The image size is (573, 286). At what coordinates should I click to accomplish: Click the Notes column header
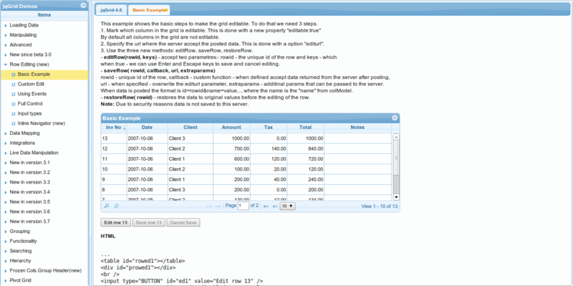(x=357, y=128)
